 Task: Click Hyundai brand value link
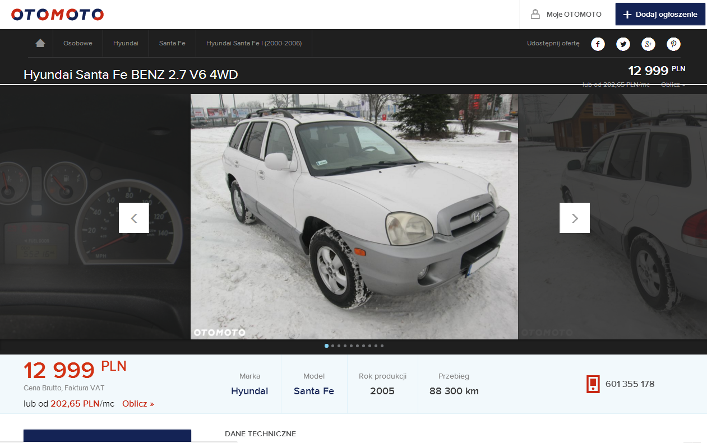(249, 391)
